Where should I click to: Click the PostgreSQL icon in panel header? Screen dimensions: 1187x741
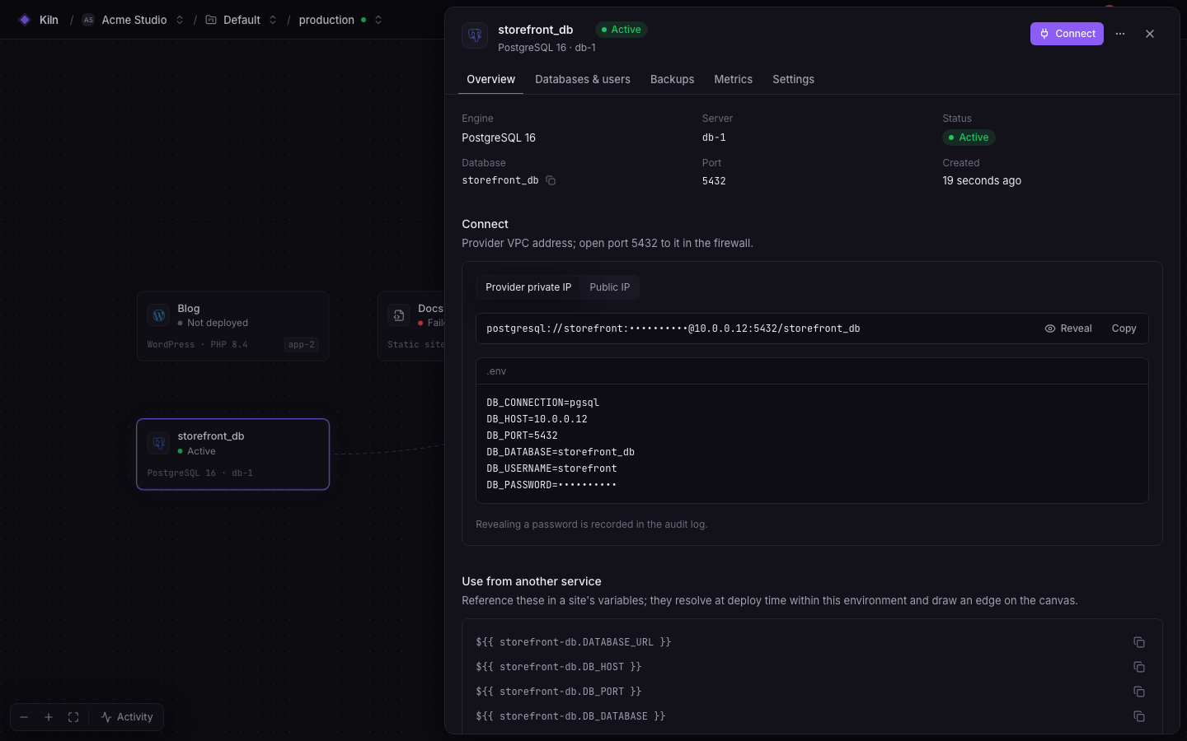[475, 35]
